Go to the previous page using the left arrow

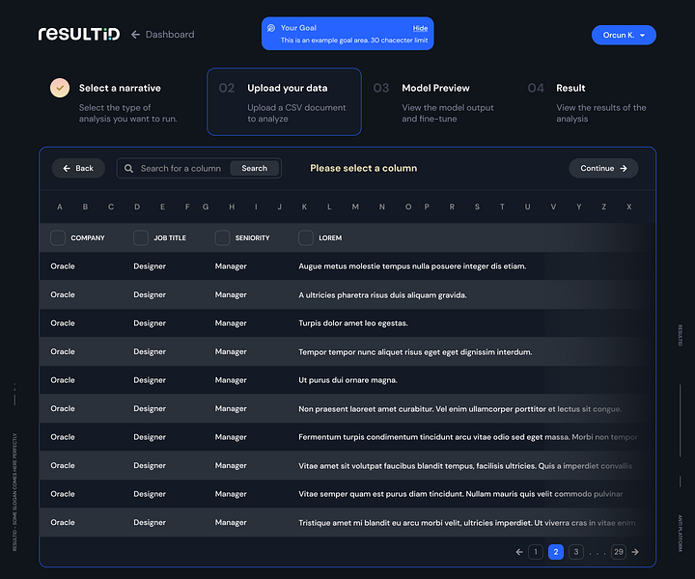(519, 552)
